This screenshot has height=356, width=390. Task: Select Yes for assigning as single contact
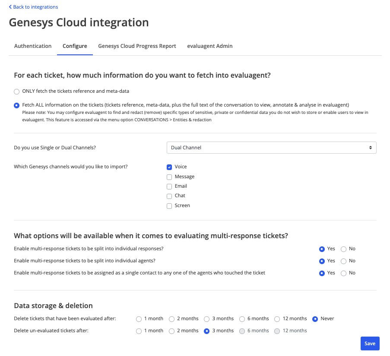[322, 273]
